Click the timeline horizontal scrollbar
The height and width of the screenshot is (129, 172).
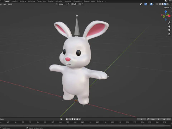pos(85,126)
